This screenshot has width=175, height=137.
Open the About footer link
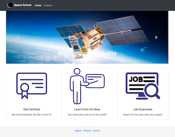[x=78, y=130]
